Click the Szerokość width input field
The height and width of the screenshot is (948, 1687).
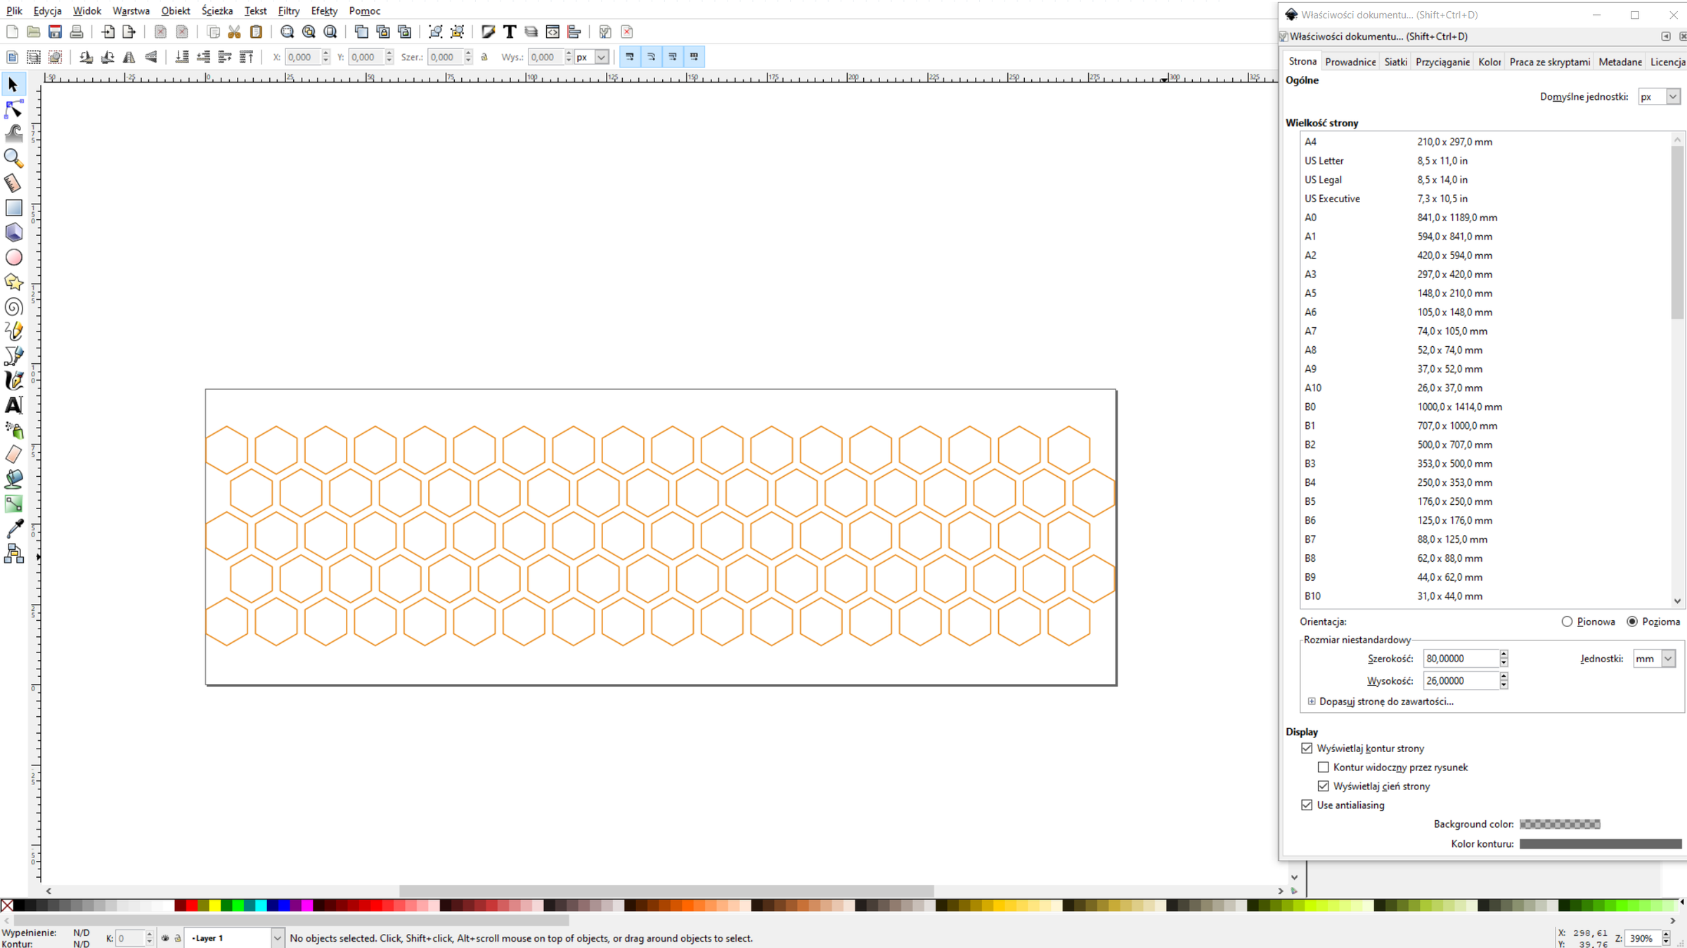1459,659
